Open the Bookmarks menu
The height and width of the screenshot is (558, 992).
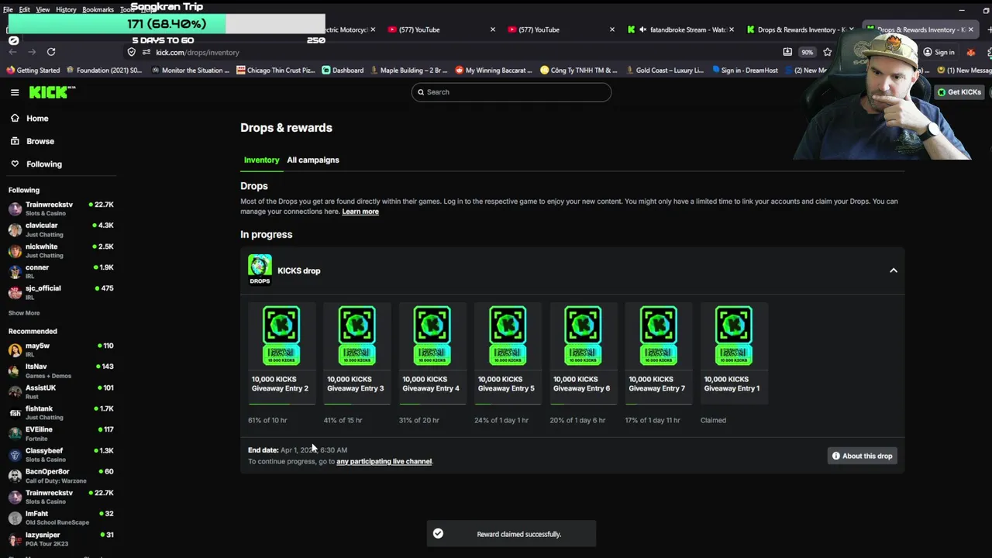(x=98, y=9)
